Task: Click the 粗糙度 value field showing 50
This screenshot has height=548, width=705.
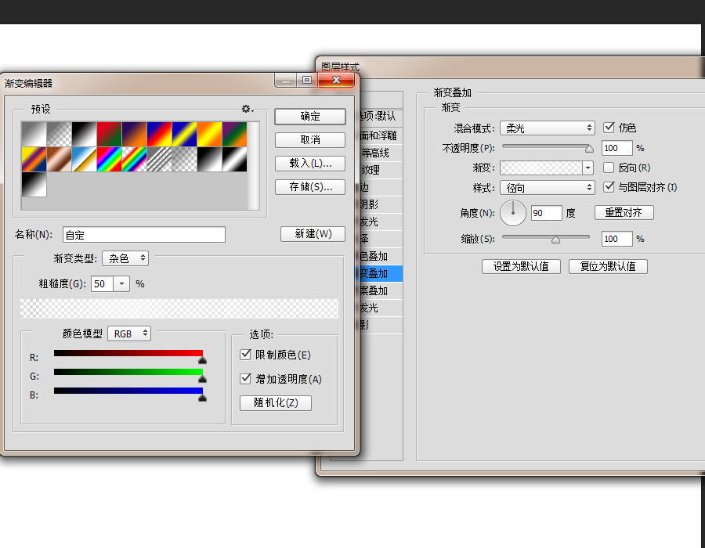Action: [103, 284]
